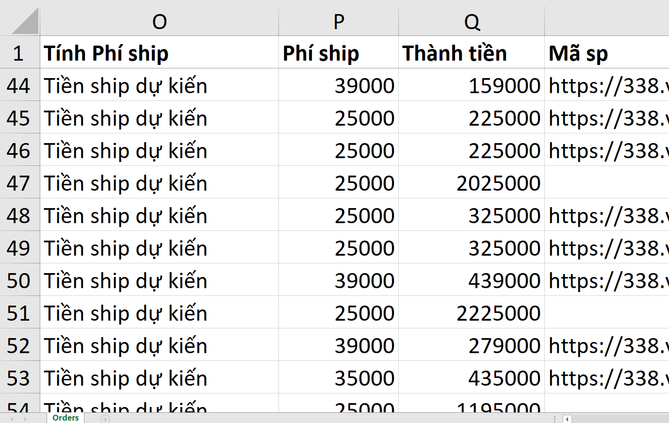Open the link in row 44 Mã sp
Image resolution: width=669 pixels, height=423 pixels.
click(606, 86)
